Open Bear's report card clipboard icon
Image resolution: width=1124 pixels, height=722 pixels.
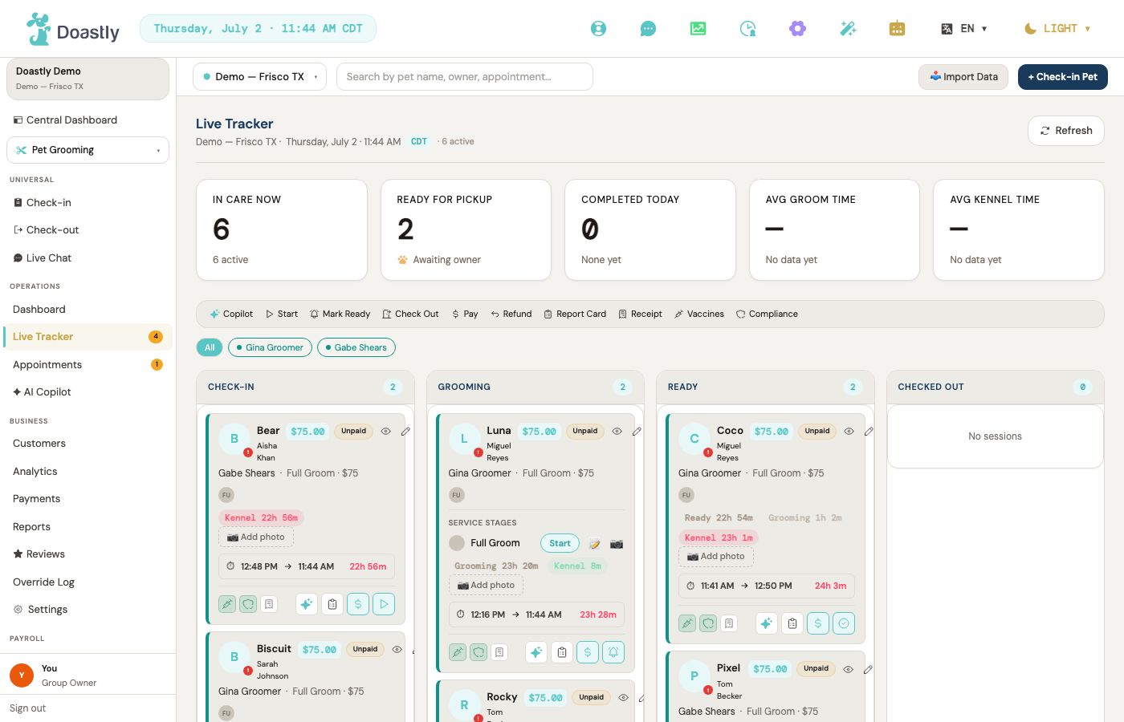click(x=332, y=604)
